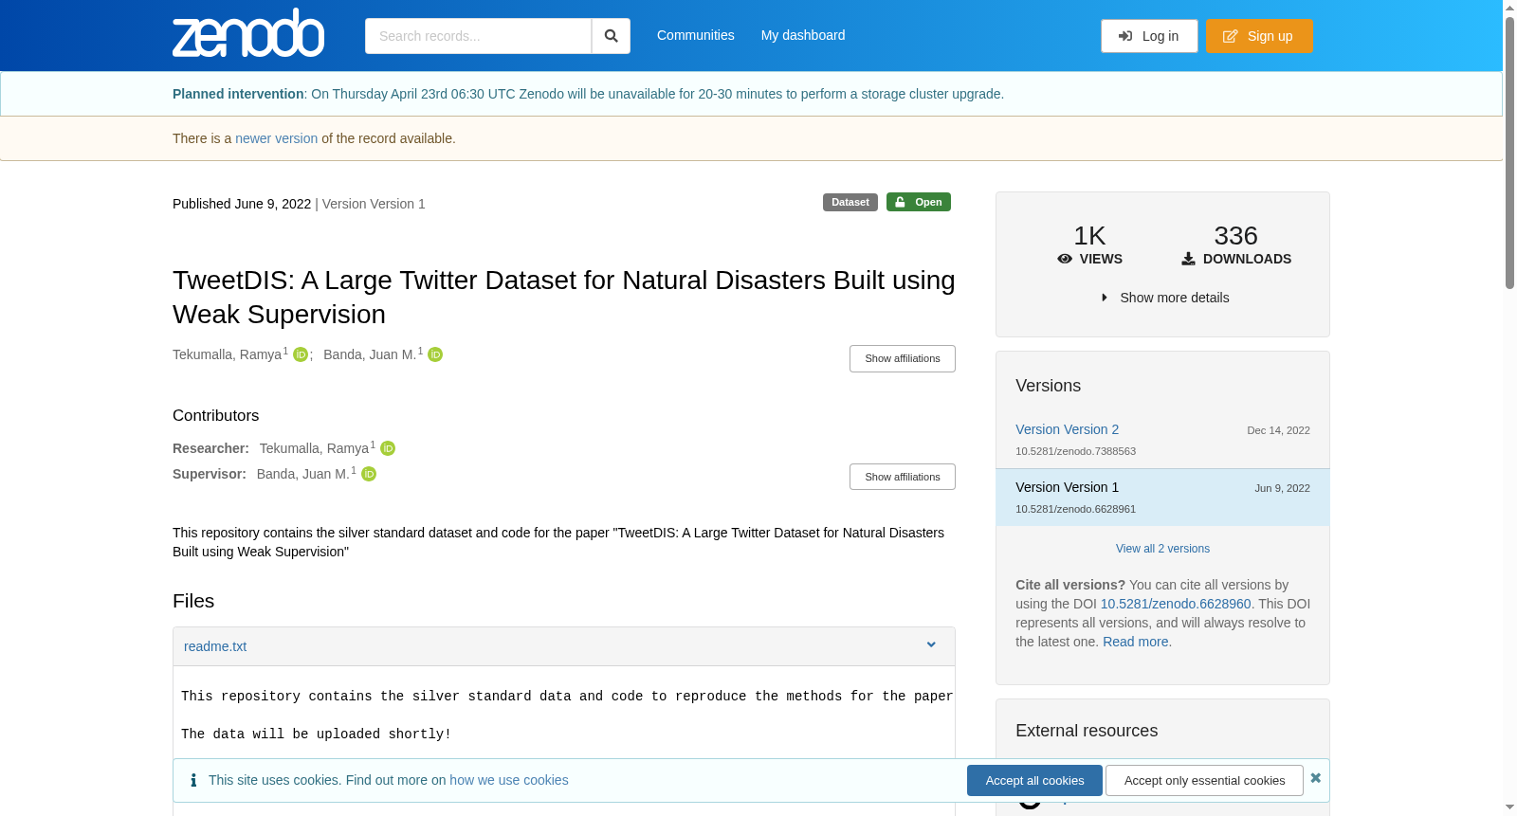Click the Version 1 DOI 10.5281/zenodo.6628961

[x=1075, y=509]
